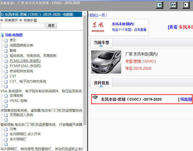Click the 东风本田(国内) brand link
Screen dimensions: 193x151
click(x=123, y=24)
